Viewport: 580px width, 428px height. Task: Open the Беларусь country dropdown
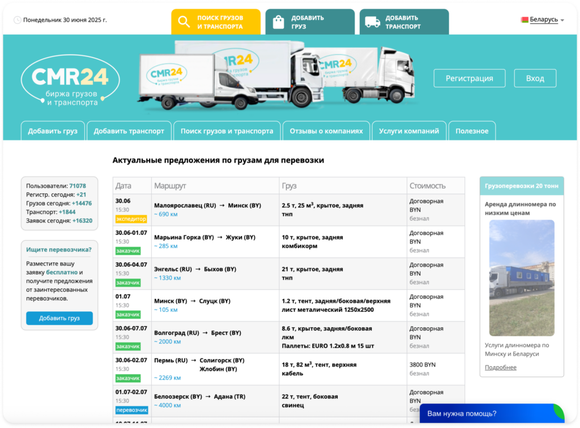(544, 20)
